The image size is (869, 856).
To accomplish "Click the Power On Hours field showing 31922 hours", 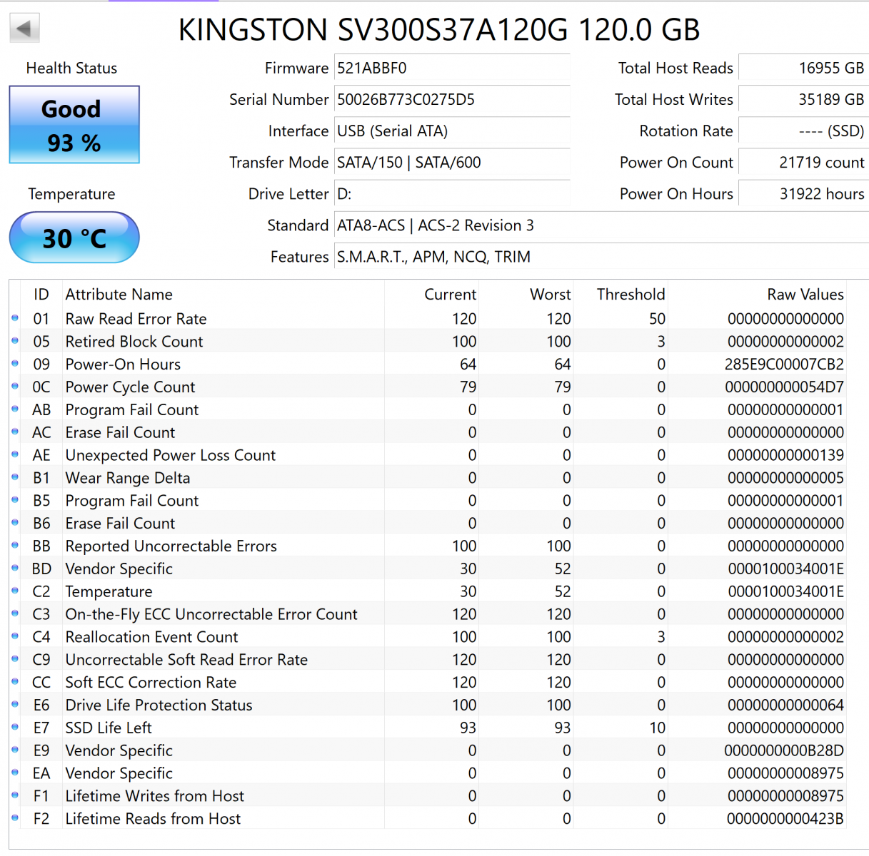I will [x=803, y=194].
